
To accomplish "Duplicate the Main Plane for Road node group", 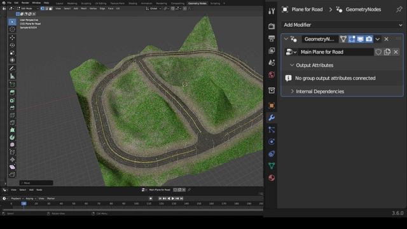I will point(387,52).
